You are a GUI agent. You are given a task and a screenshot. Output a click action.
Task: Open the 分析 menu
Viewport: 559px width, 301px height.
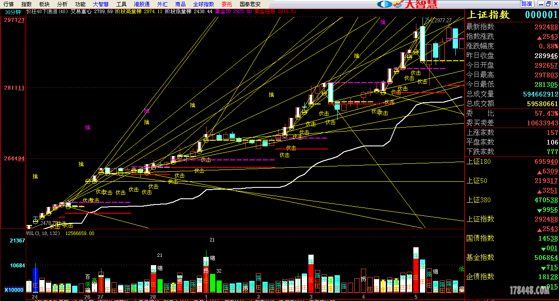pos(63,4)
